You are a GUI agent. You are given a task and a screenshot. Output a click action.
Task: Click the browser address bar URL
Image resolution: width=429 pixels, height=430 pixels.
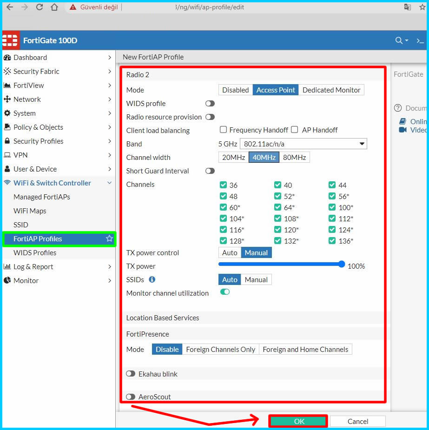(x=210, y=7)
